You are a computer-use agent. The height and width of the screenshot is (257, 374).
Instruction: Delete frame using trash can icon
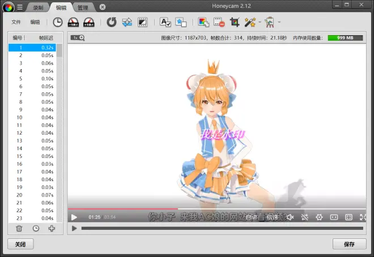coord(19,229)
